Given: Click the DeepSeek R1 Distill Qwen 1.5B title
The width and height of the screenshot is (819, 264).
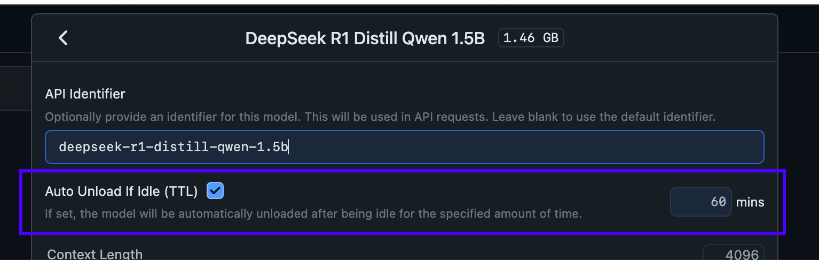Looking at the screenshot, I should click(x=365, y=38).
